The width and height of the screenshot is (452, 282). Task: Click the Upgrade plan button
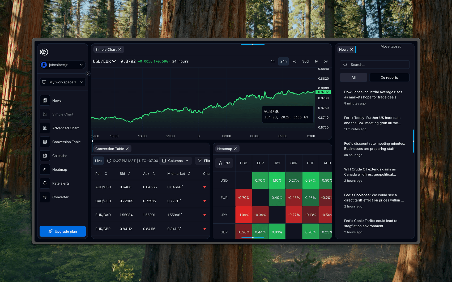click(62, 231)
